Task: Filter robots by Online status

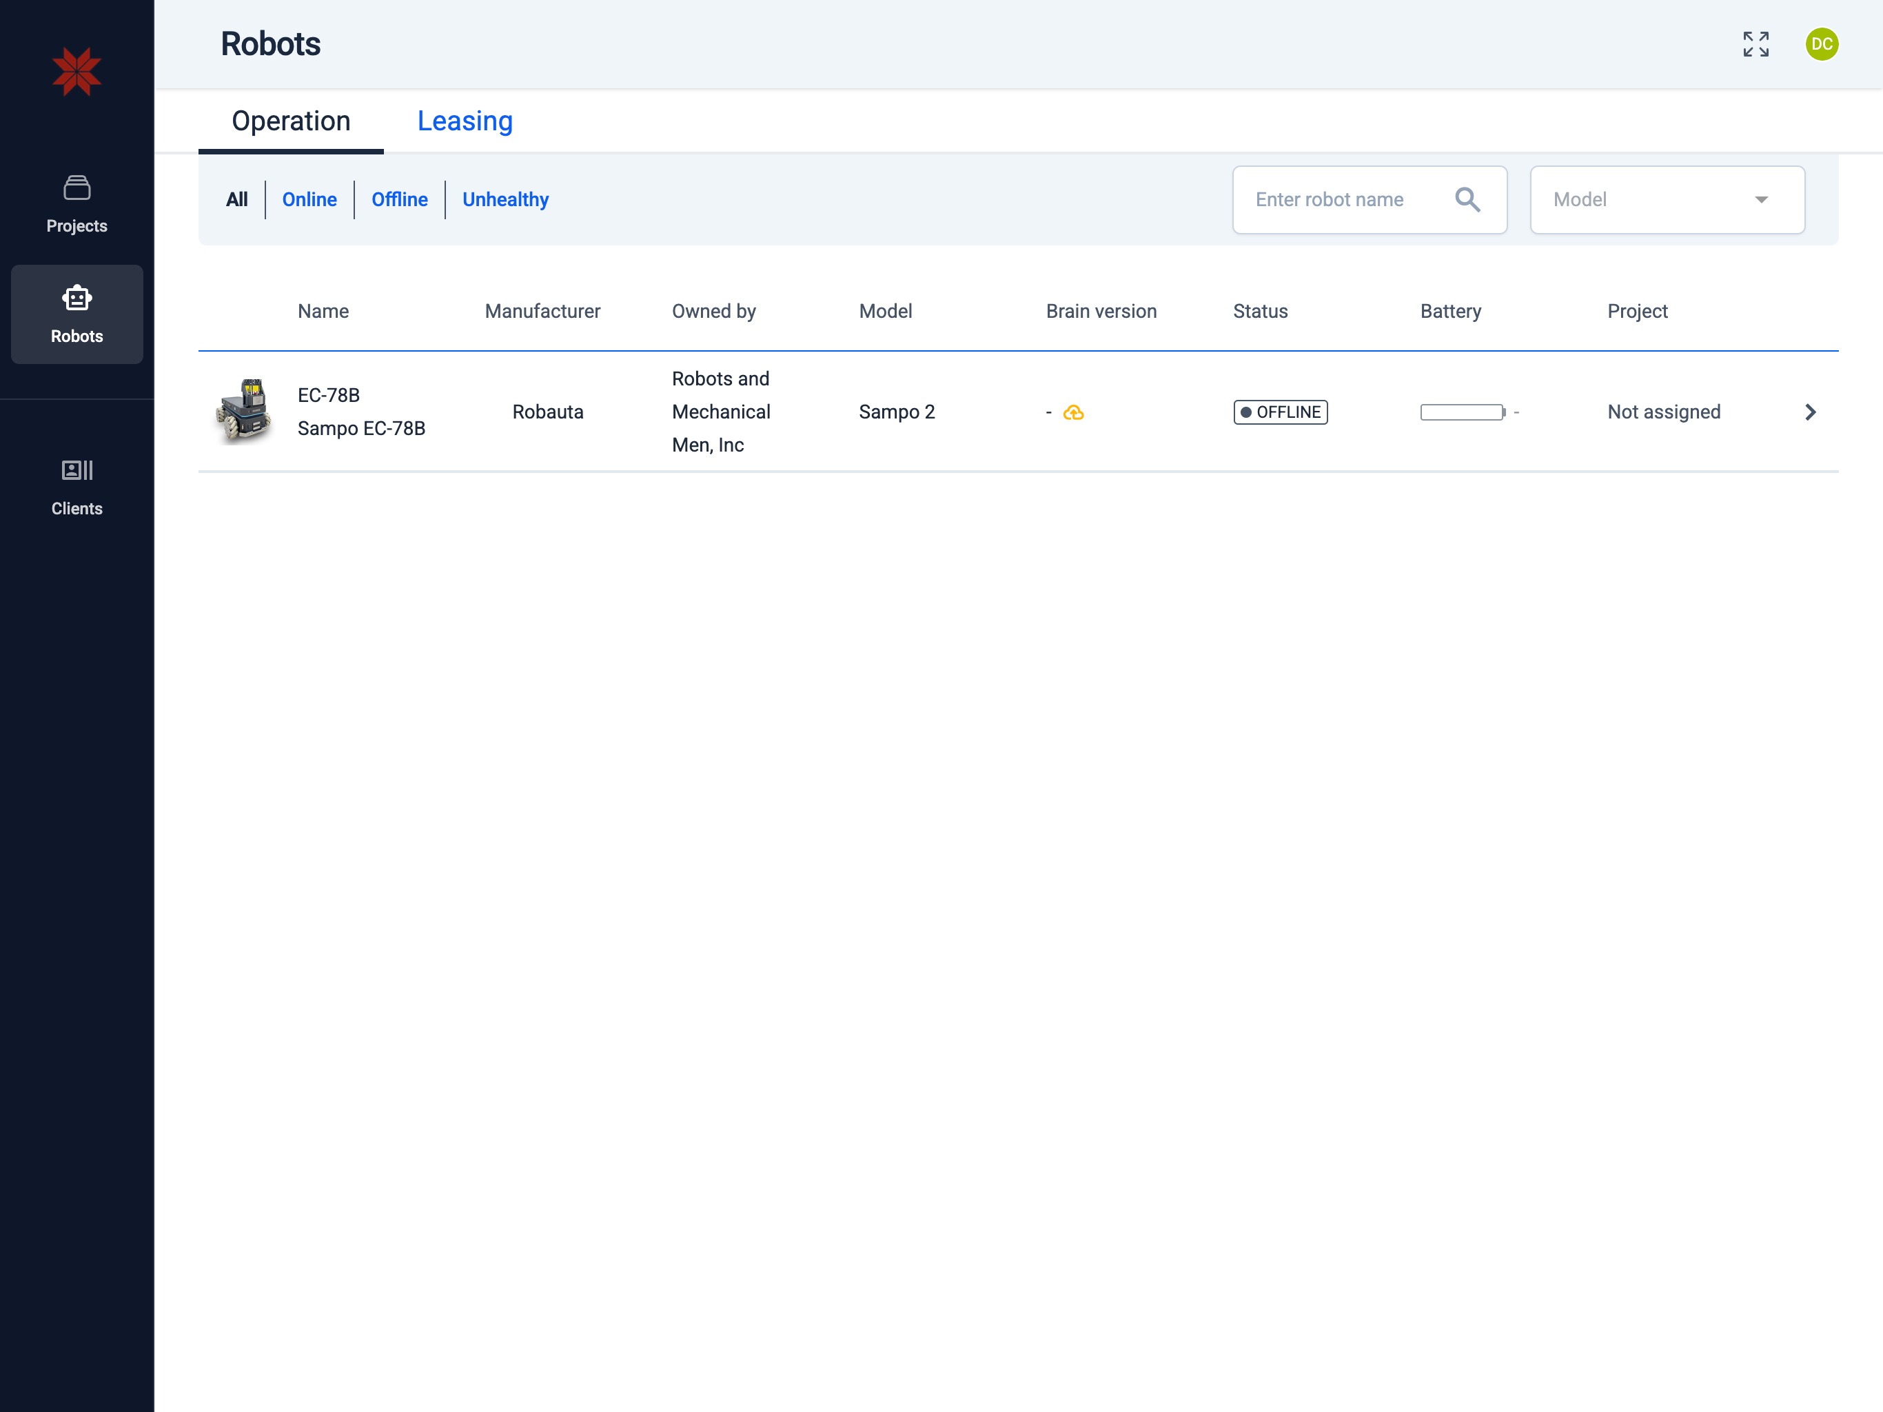Action: pyautogui.click(x=309, y=199)
